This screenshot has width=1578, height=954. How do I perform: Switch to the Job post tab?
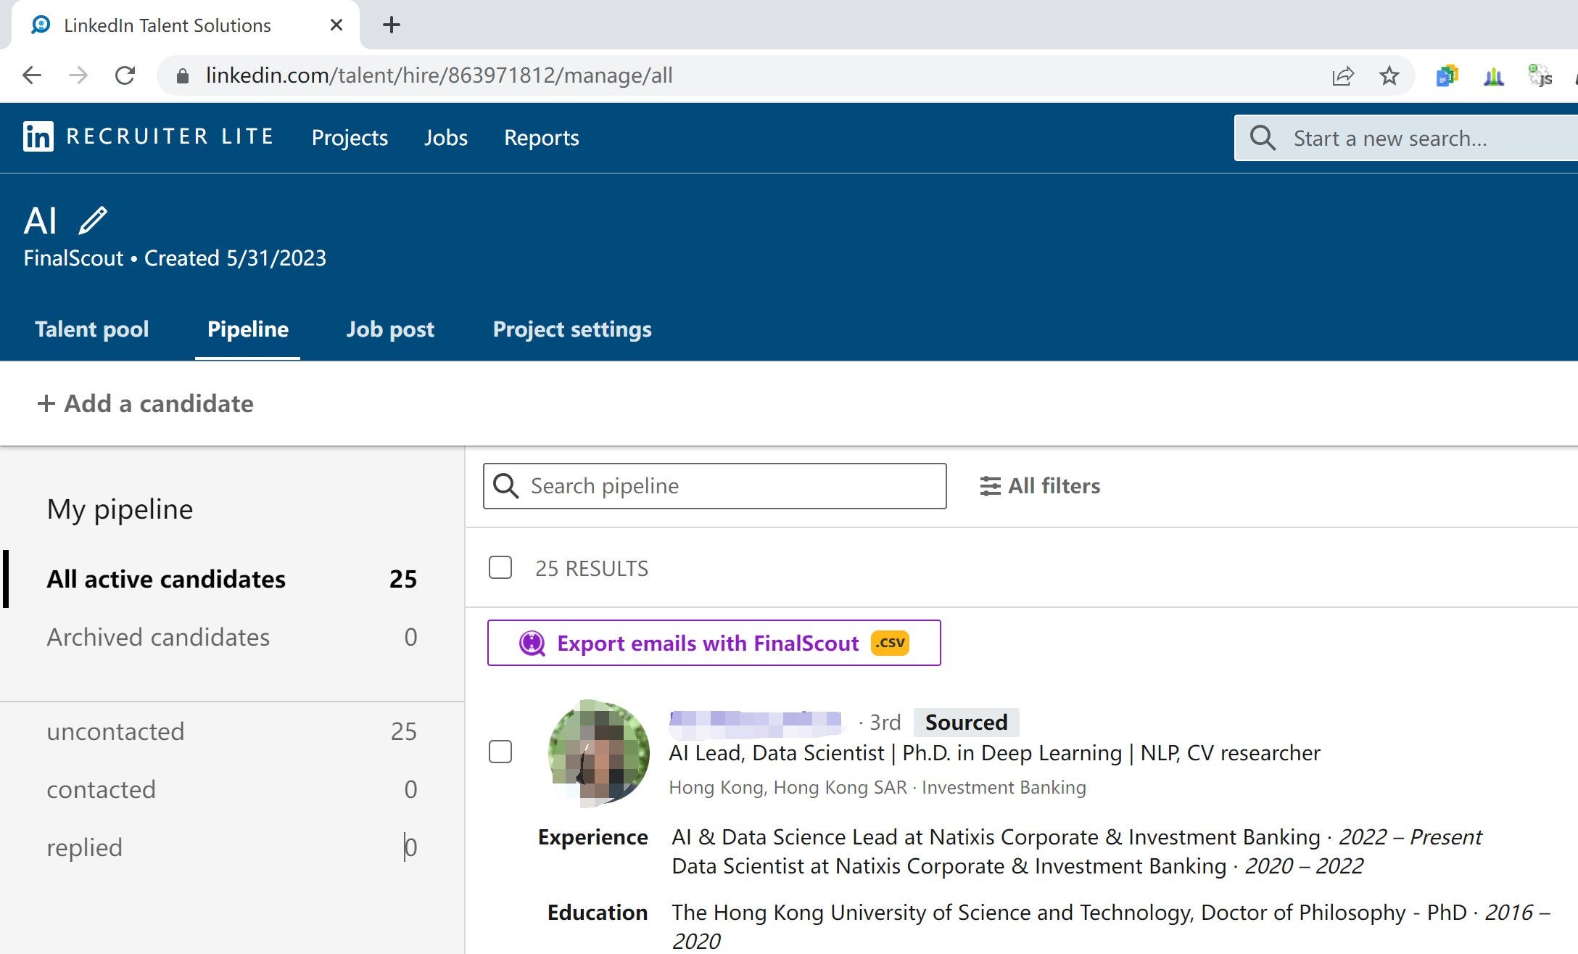[x=390, y=329]
